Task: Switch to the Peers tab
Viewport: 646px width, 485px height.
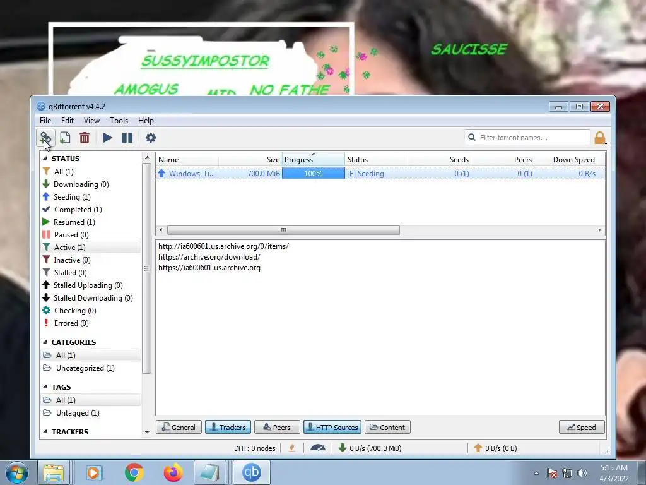Action: click(x=277, y=428)
